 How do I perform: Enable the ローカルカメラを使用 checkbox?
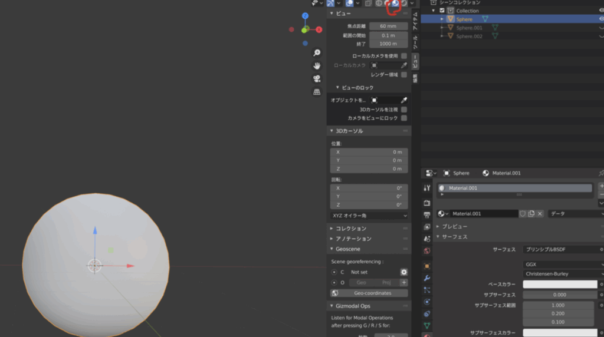[404, 56]
